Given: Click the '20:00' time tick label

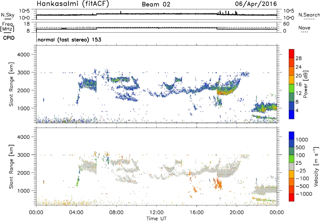Looking at the screenshot, I should pos(237,213).
